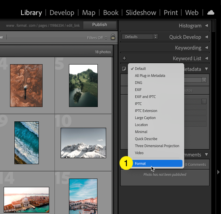Image resolution: width=221 pixels, height=214 pixels.
Task: Open the Map module
Action: coord(89,13)
